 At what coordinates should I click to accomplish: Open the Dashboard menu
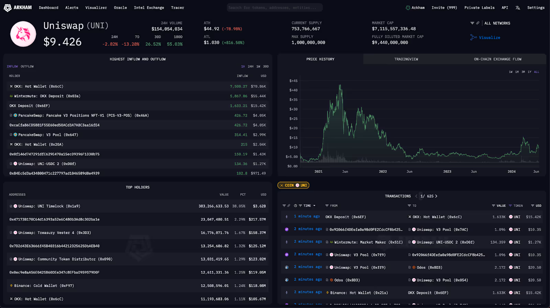[48, 8]
